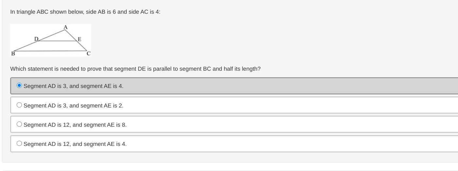Click answer text 'Segment AD is 3, and segment AE is 2.'
Screen dimensions: 458x171
click(x=74, y=106)
